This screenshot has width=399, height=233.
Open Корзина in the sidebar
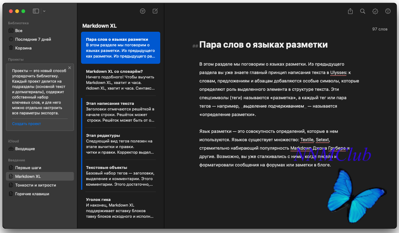pyautogui.click(x=40, y=48)
